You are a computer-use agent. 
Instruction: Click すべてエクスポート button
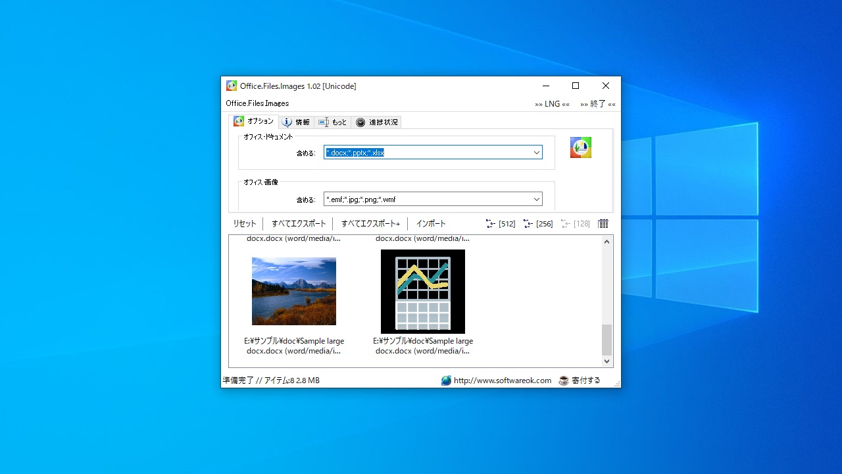pyautogui.click(x=299, y=224)
